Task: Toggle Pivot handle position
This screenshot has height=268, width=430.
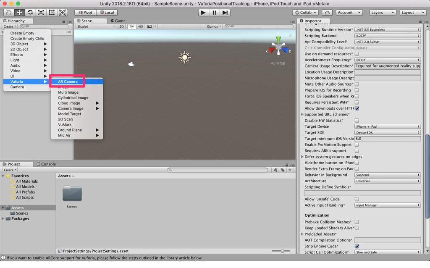Action: (x=85, y=13)
